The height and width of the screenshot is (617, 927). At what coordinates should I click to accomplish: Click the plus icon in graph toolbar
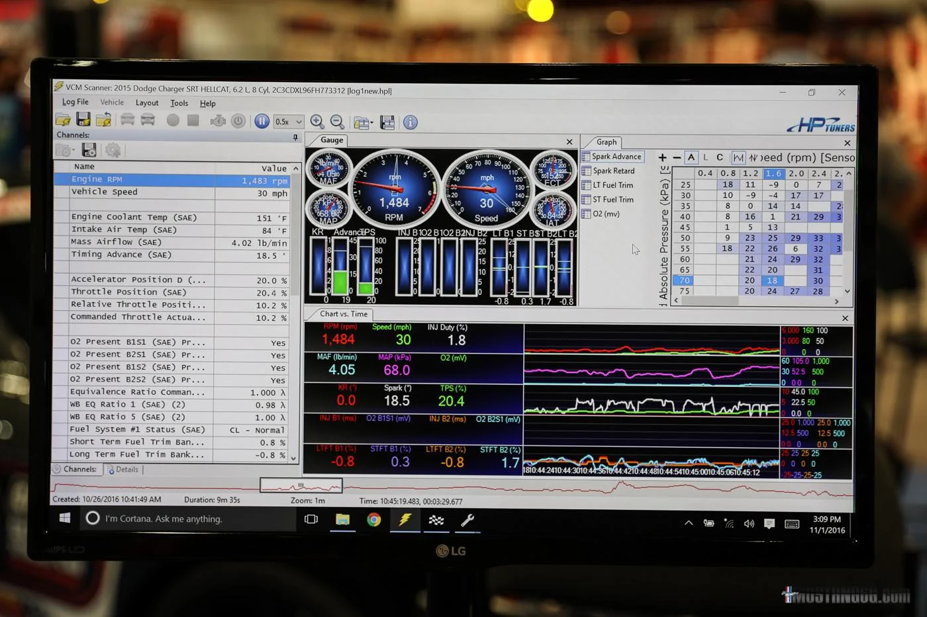click(662, 157)
